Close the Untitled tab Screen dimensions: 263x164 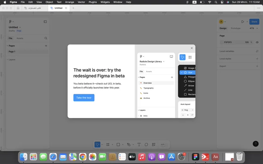tap(66, 8)
